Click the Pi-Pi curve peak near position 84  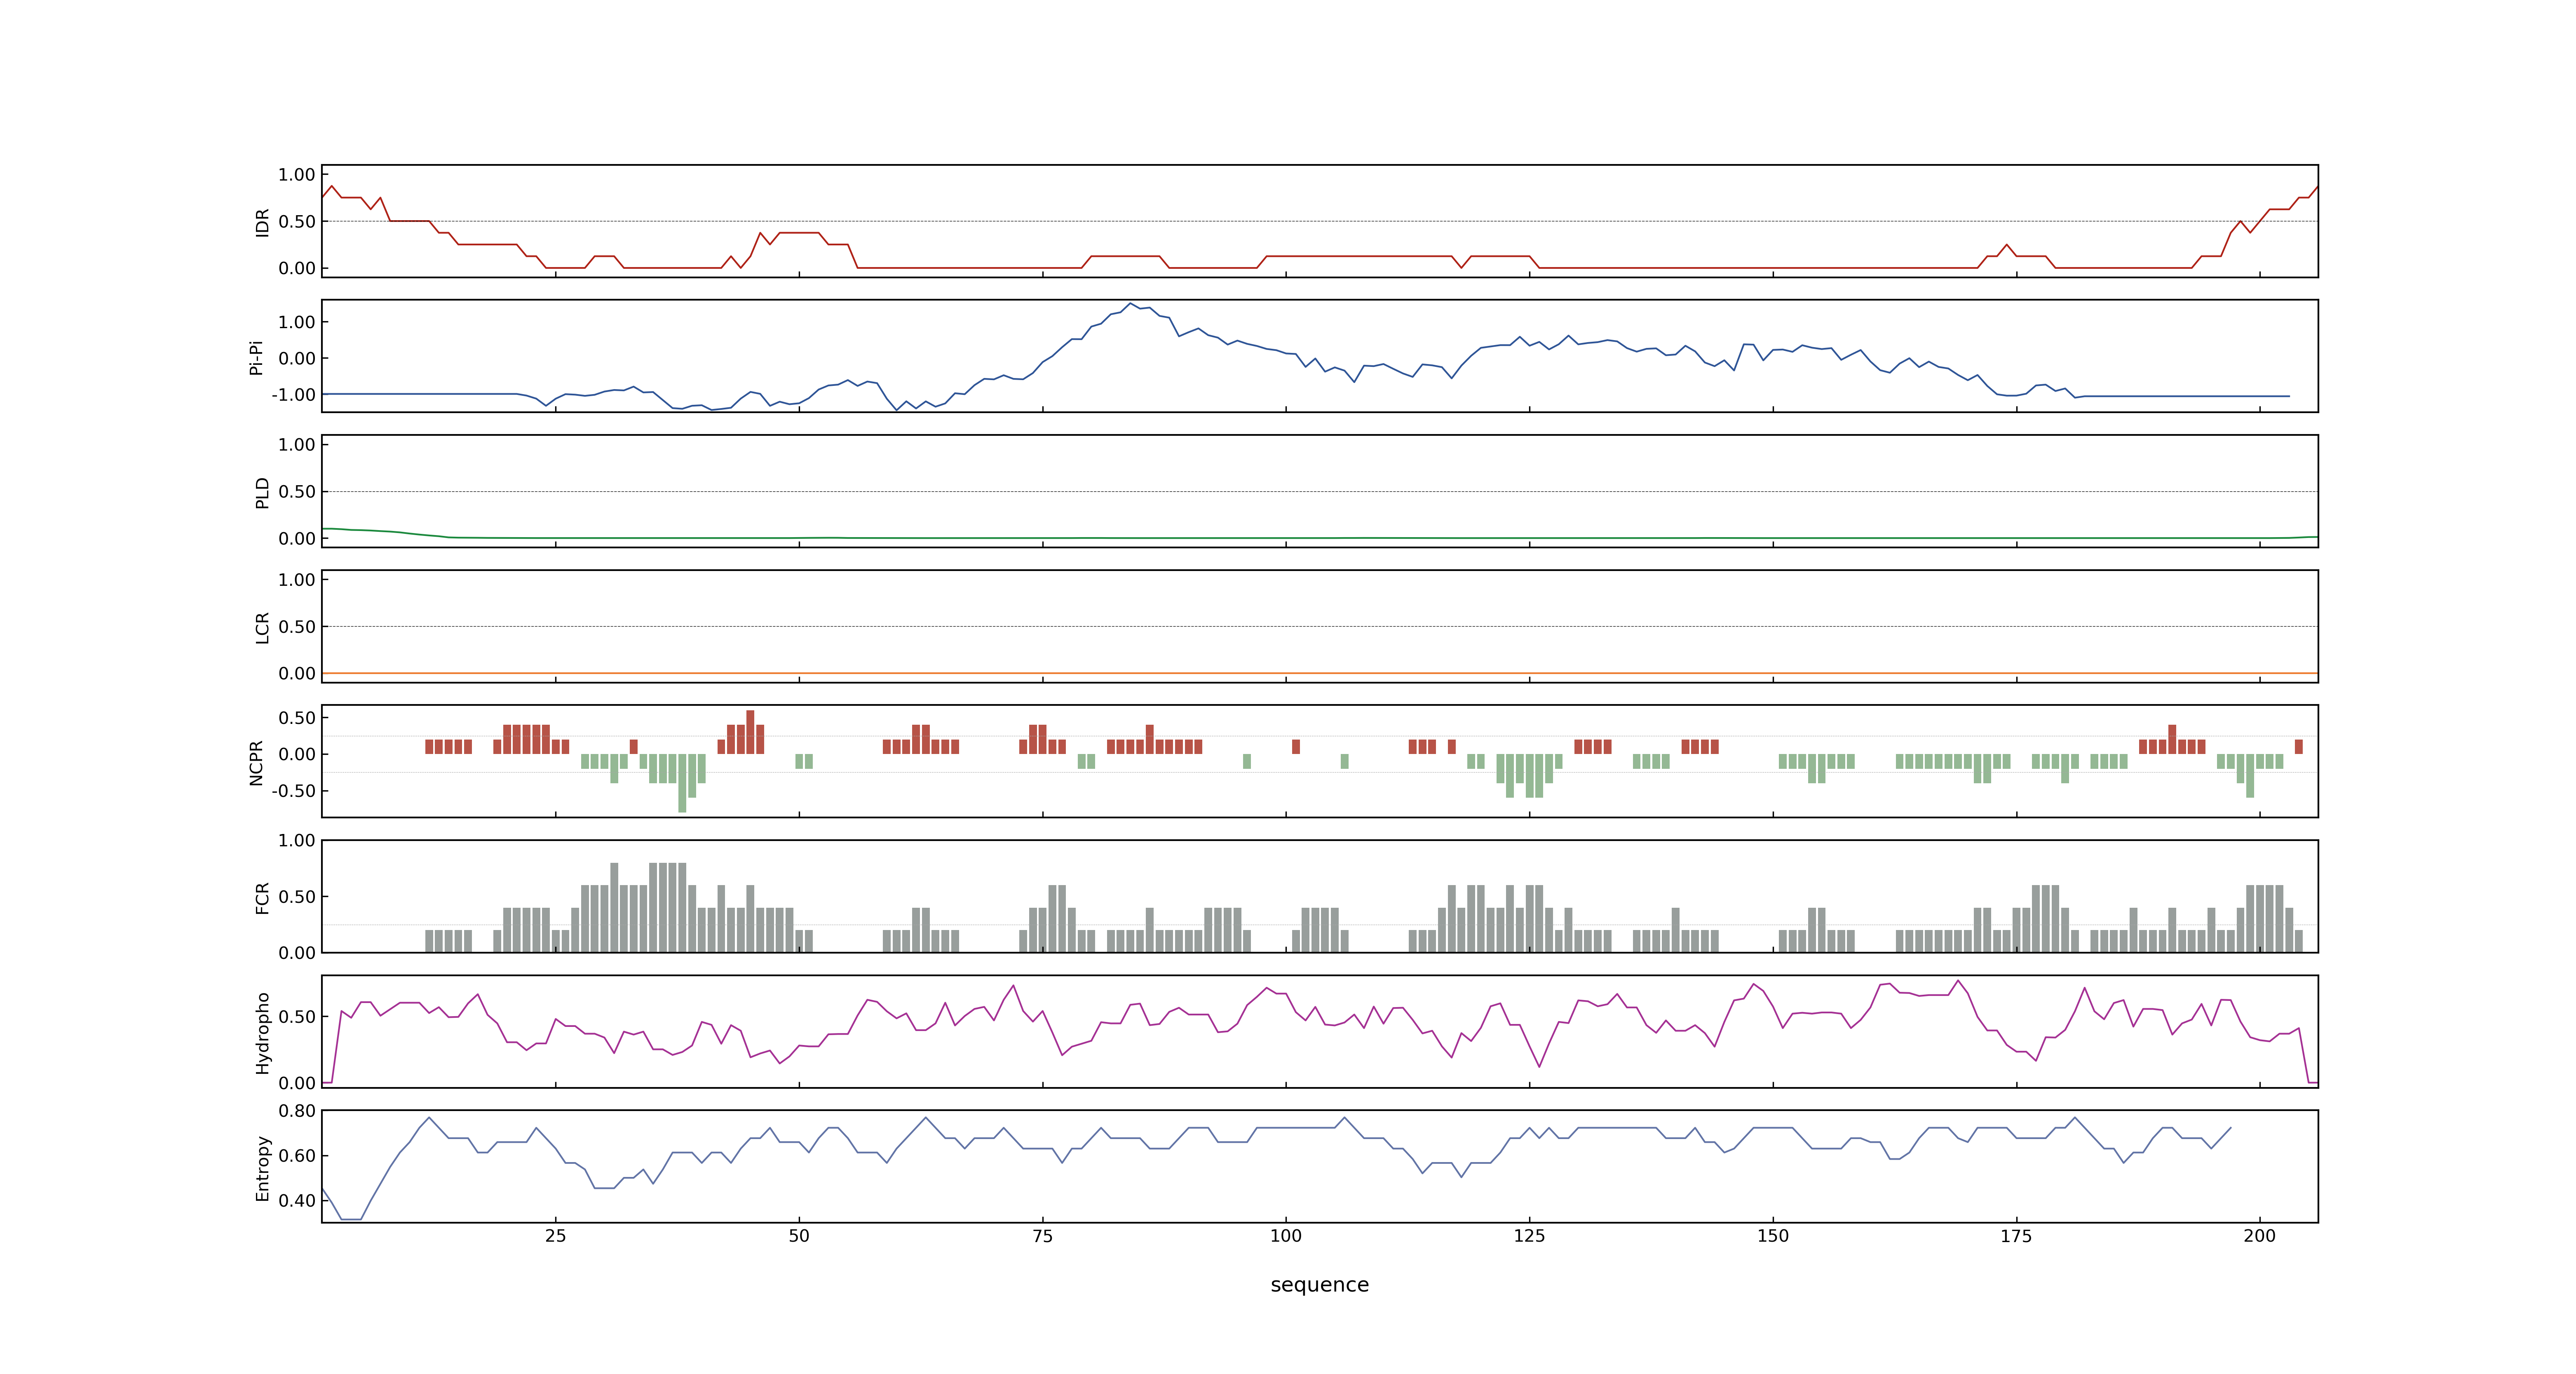click(x=1130, y=304)
